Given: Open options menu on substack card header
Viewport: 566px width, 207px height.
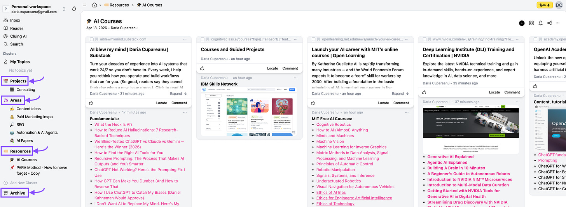Looking at the screenshot, I should (x=185, y=39).
